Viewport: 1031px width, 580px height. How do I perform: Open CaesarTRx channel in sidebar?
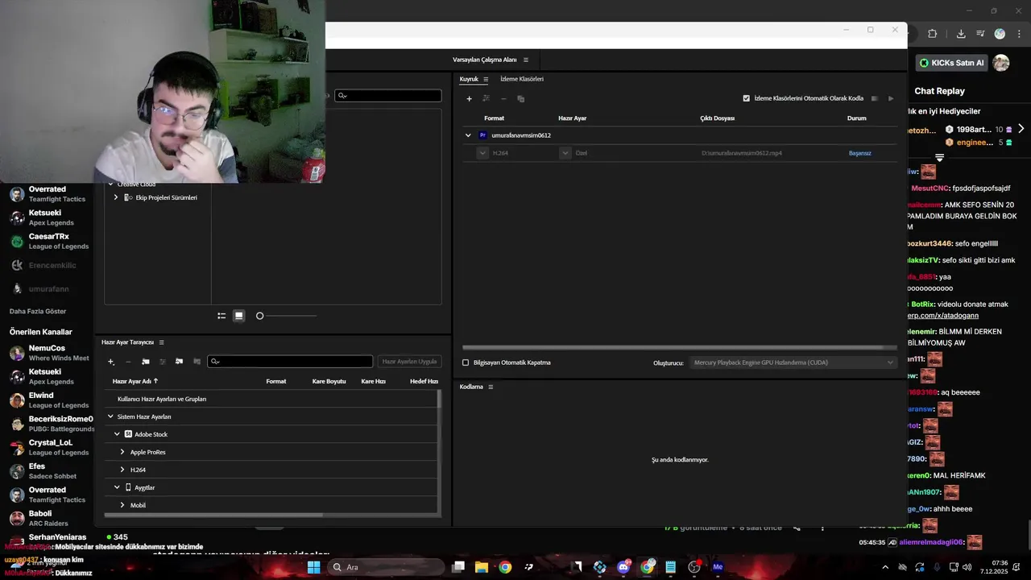[x=48, y=241]
